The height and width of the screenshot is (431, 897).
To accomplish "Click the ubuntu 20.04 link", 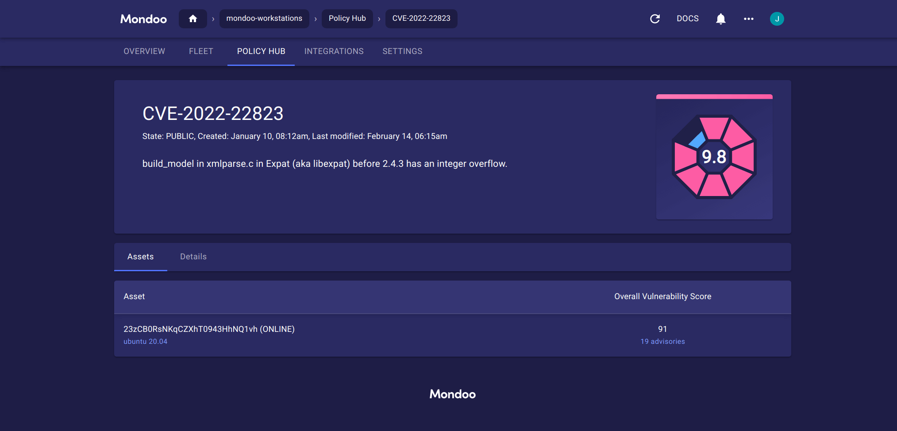I will click(x=146, y=341).
